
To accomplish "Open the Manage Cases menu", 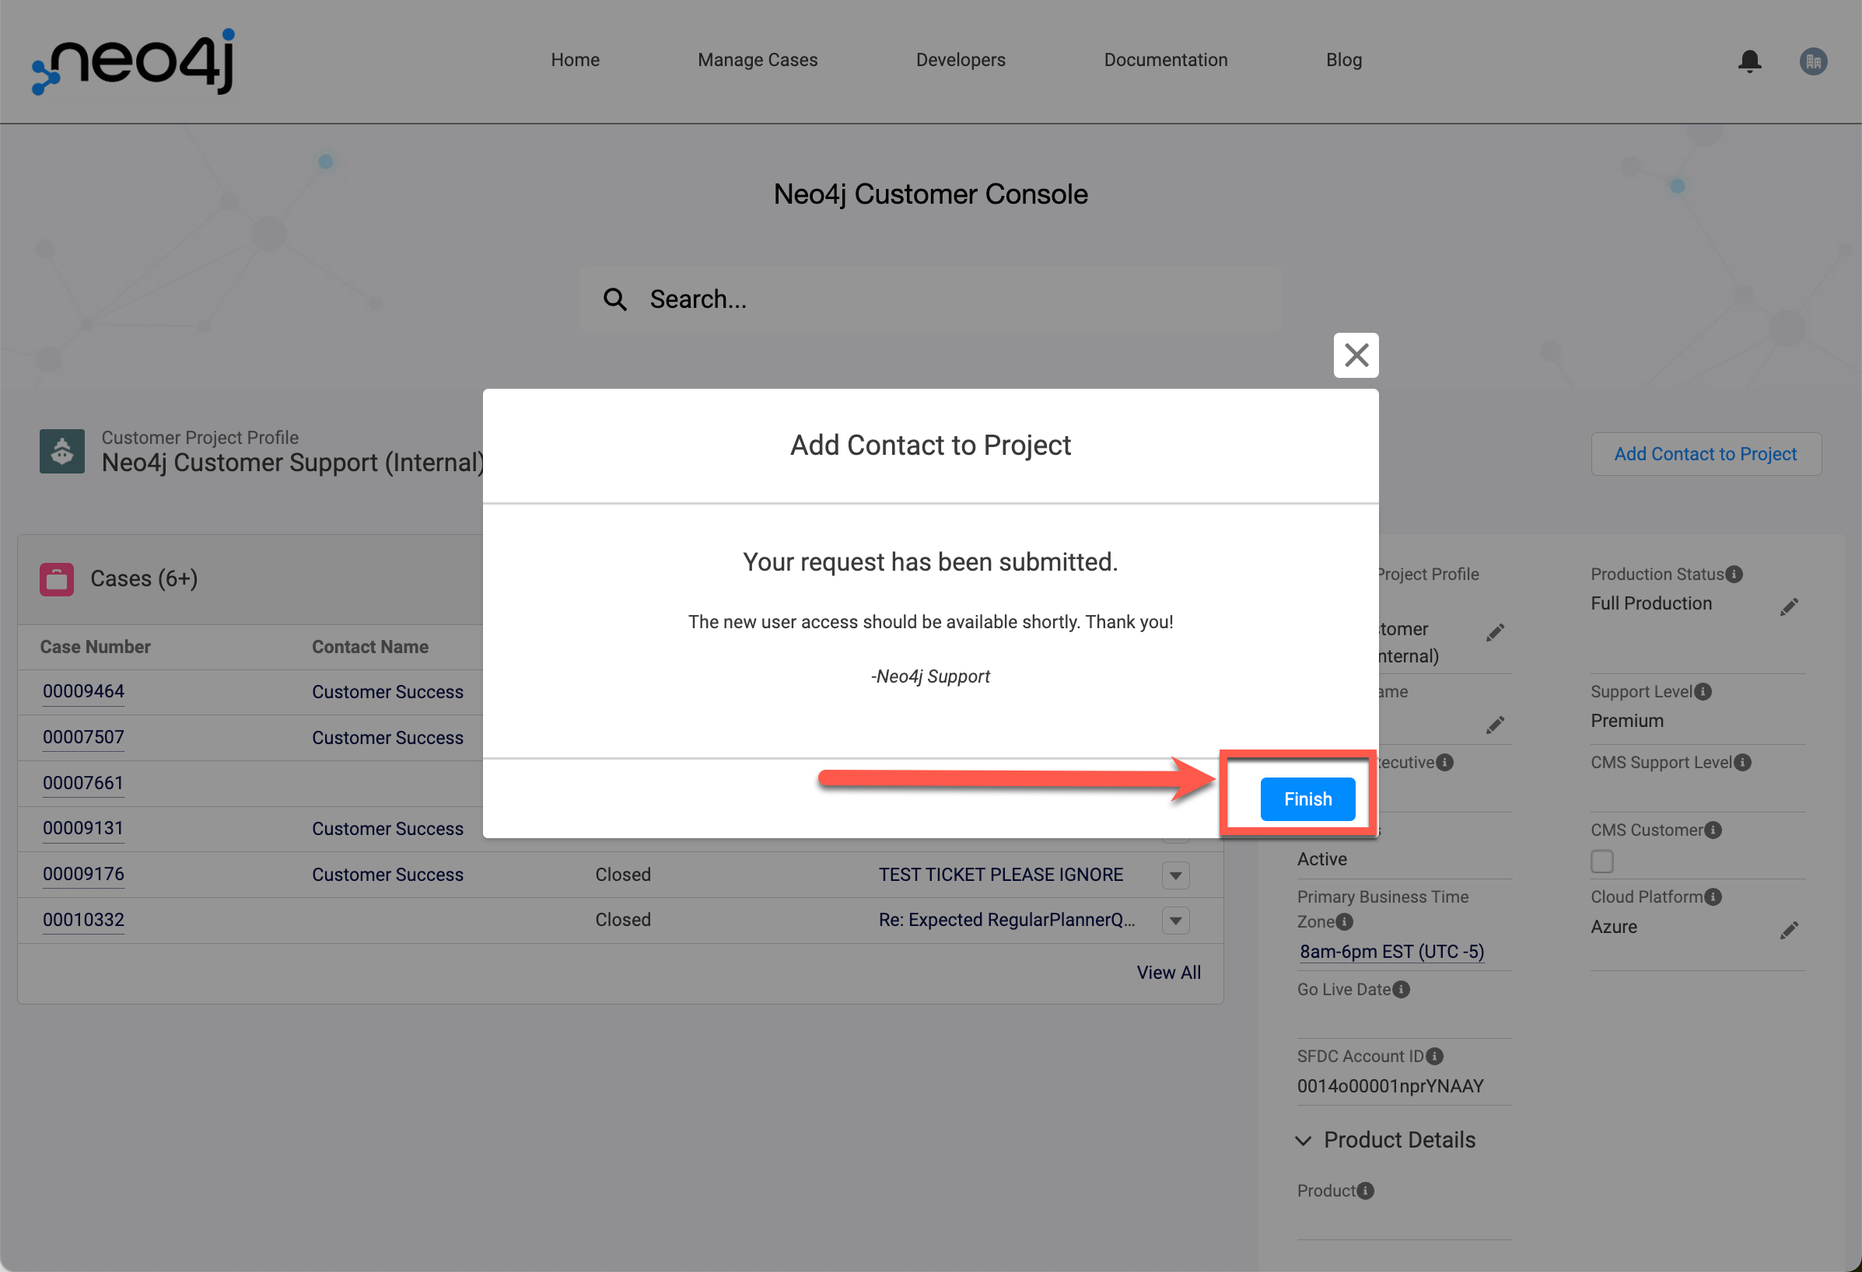I will click(756, 60).
